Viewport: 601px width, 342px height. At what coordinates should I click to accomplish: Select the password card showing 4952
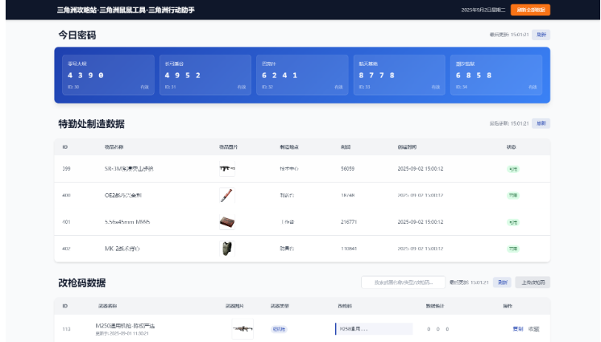tap(205, 75)
